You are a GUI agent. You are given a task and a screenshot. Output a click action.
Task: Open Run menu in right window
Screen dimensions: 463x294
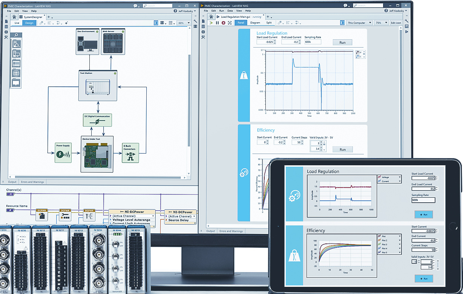[x=222, y=11]
